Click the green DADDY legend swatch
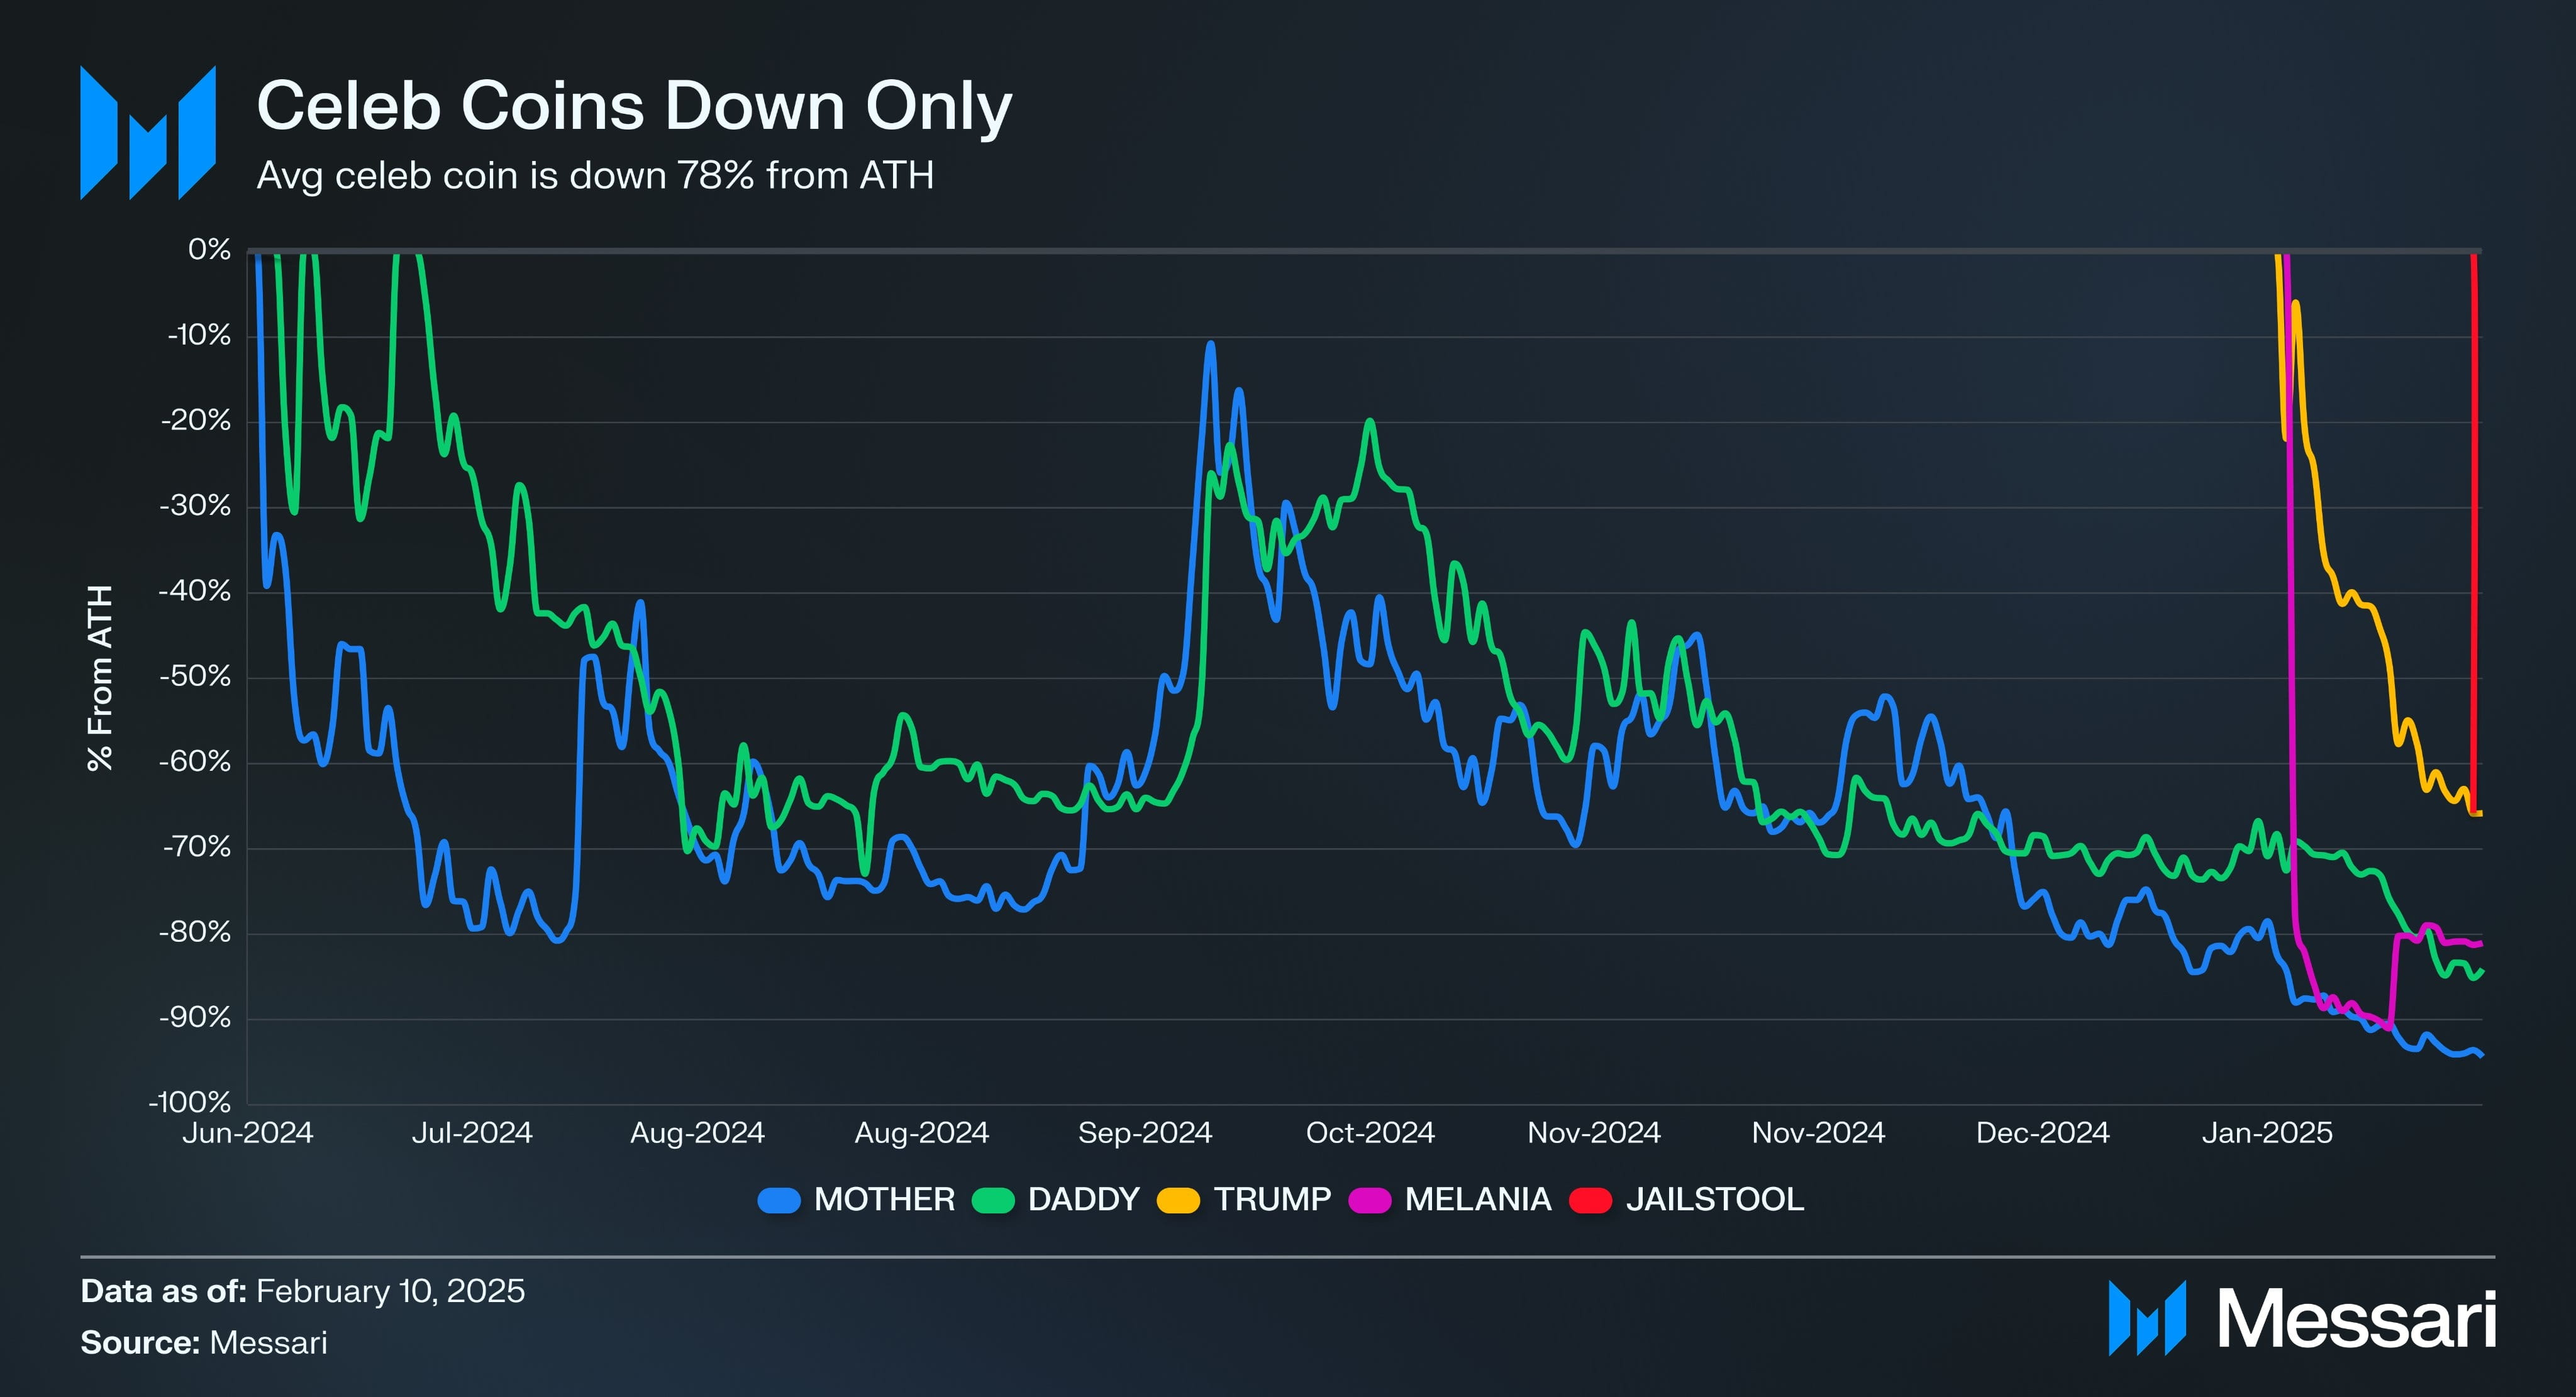This screenshot has width=2576, height=1397. [x=993, y=1200]
